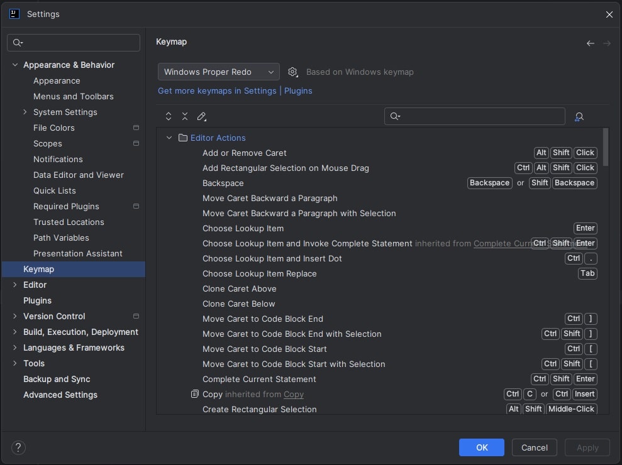Click the Find Actions by Shortcut icon
The image size is (622, 465).
(579, 116)
